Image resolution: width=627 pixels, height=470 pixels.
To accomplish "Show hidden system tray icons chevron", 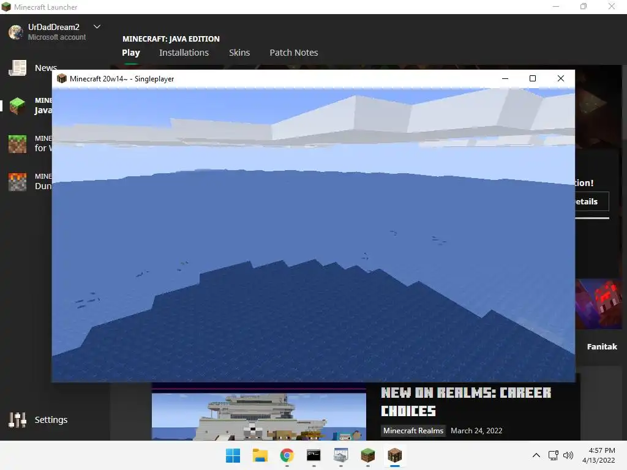I will click(x=536, y=455).
